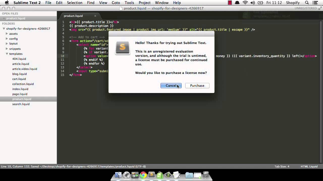Open the green Shopify bag Dock app

(160, 175)
